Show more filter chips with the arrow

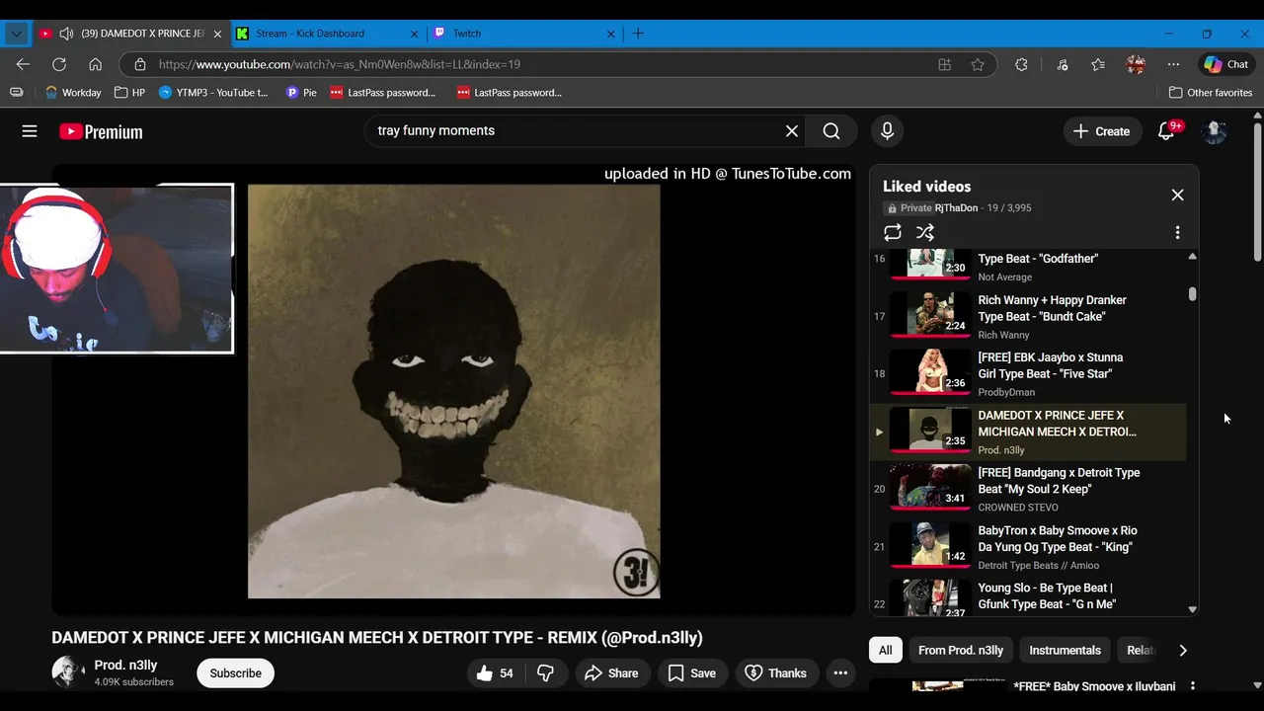1183,650
